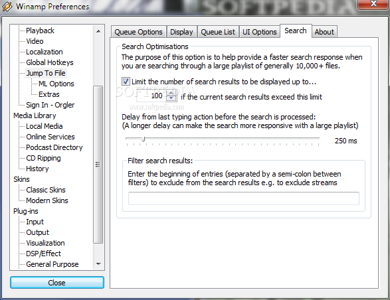This screenshot has width=390, height=300.
Task: Open ML Options under Jump To File
Action: coord(56,84)
